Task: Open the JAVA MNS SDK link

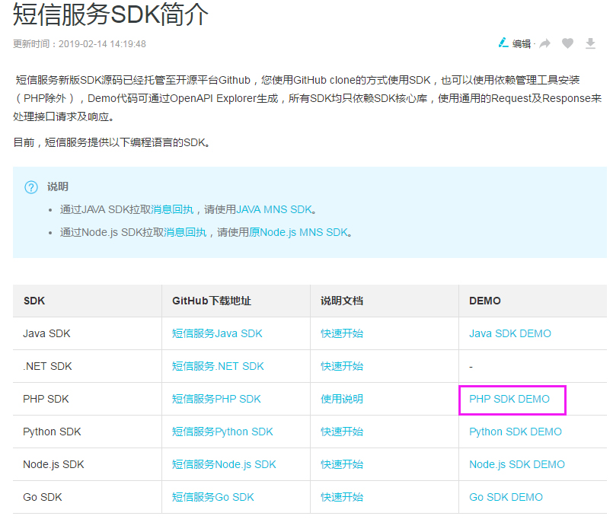Action: click(x=274, y=209)
